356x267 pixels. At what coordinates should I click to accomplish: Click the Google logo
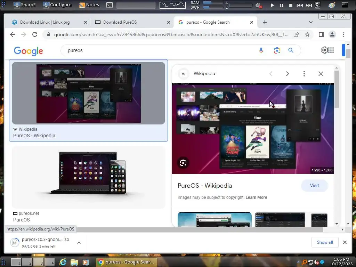point(29,51)
